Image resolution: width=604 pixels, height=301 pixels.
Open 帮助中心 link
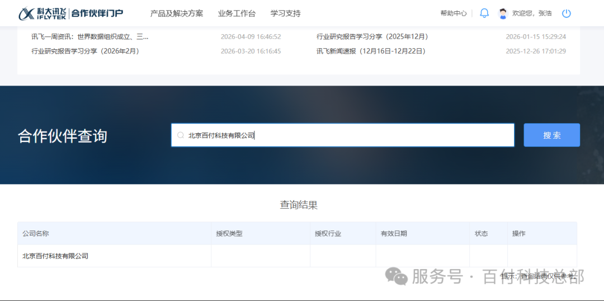coord(454,13)
